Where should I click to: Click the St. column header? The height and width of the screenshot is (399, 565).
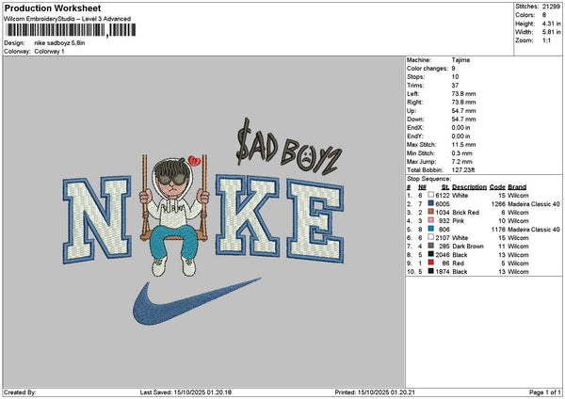tap(445, 187)
